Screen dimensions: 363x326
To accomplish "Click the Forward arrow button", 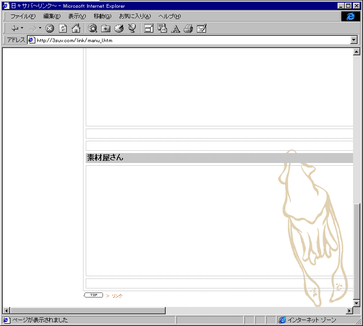I will coord(33,29).
